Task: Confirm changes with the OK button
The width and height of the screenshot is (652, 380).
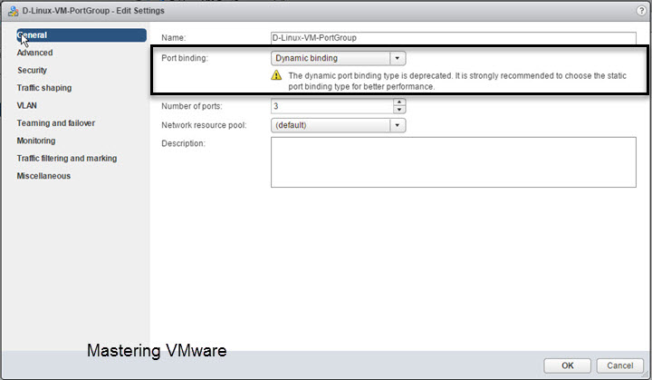Action: click(x=567, y=365)
